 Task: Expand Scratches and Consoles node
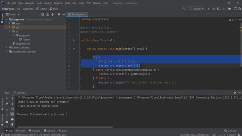[x=6, y=51]
